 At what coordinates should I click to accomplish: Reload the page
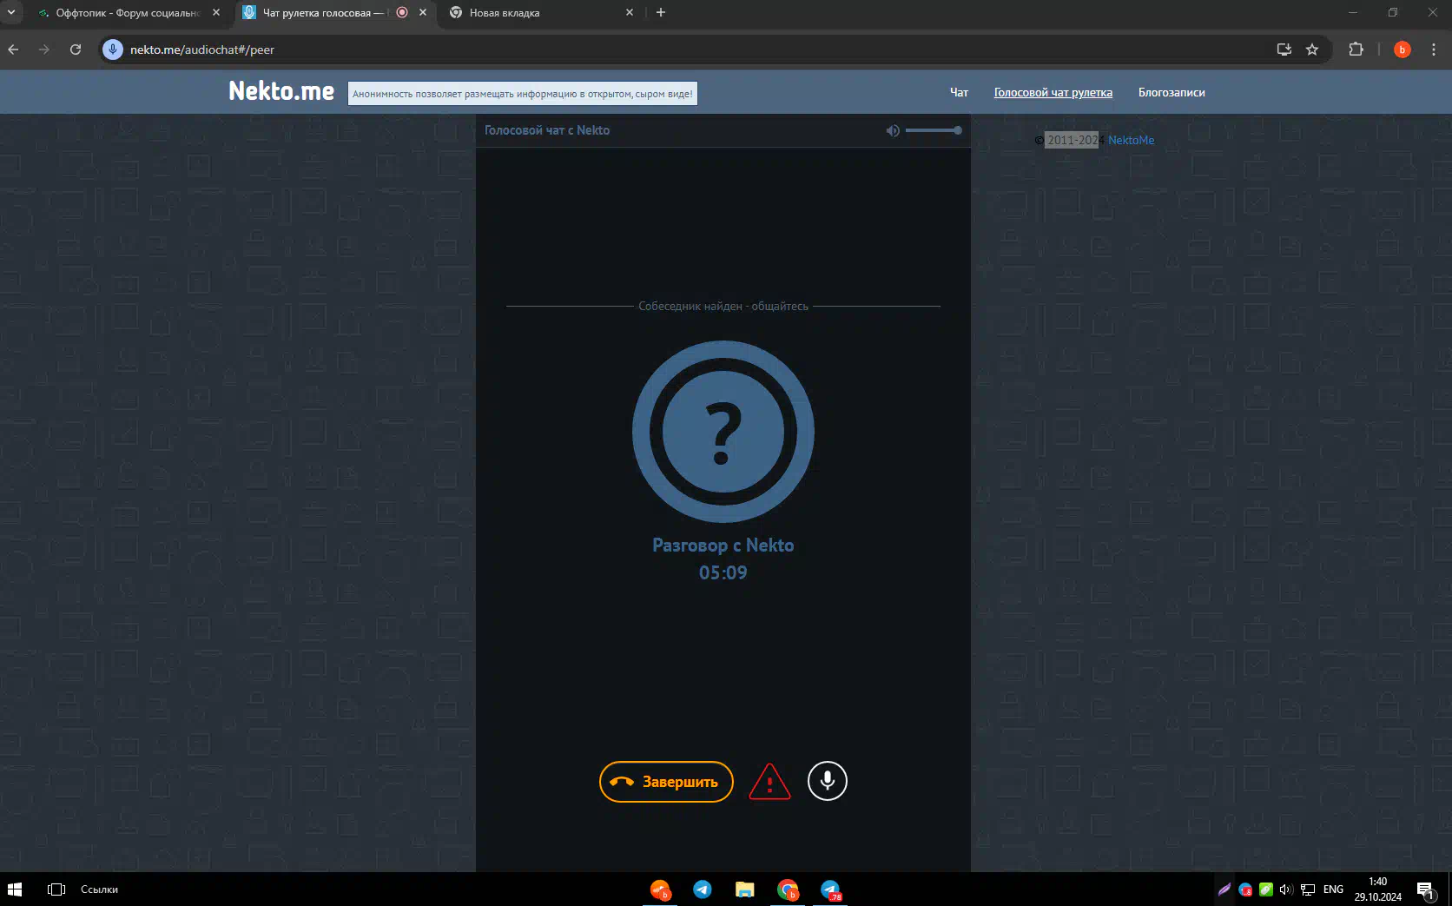[x=76, y=50]
